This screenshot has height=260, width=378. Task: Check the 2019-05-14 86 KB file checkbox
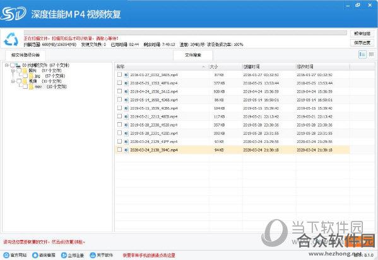point(119,99)
